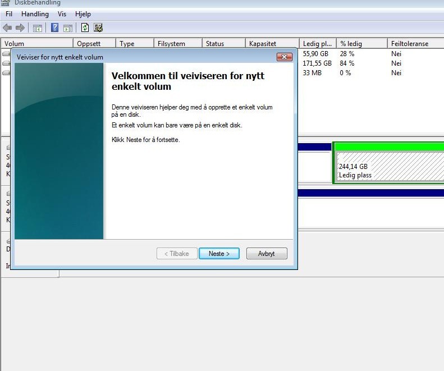Click Neste to continue the wizard
The height and width of the screenshot is (371, 444).
[x=219, y=254]
